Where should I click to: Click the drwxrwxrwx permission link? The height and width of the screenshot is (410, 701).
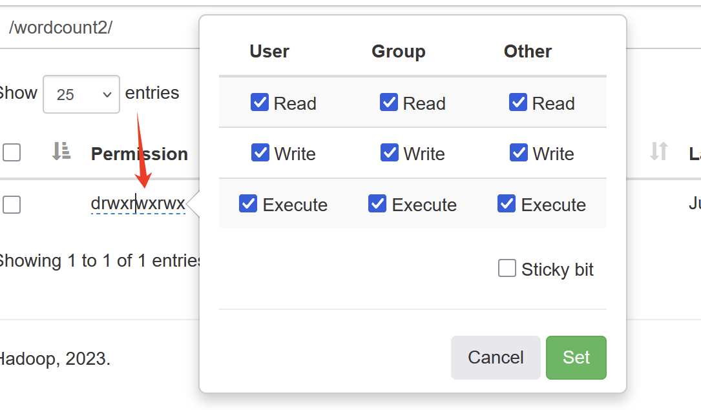tap(138, 204)
